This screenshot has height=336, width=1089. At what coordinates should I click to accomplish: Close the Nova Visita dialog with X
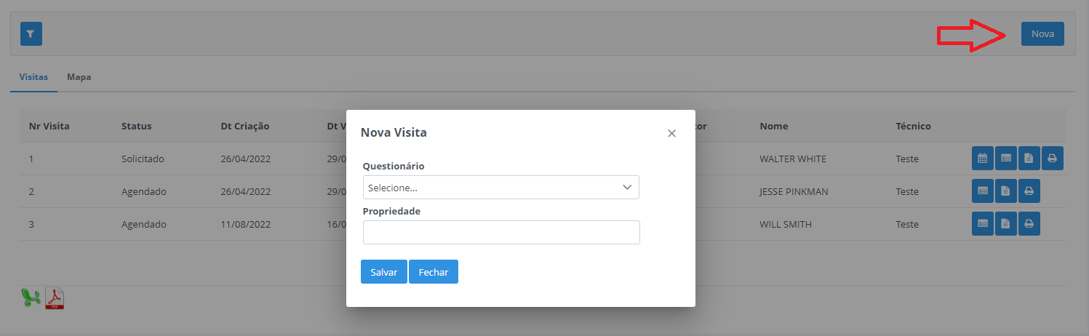point(671,133)
